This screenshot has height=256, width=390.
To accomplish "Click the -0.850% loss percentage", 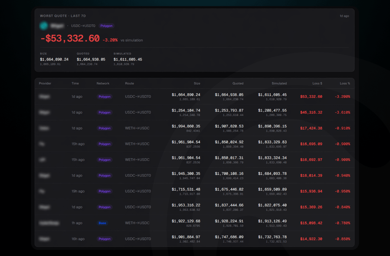I will 343,239.
